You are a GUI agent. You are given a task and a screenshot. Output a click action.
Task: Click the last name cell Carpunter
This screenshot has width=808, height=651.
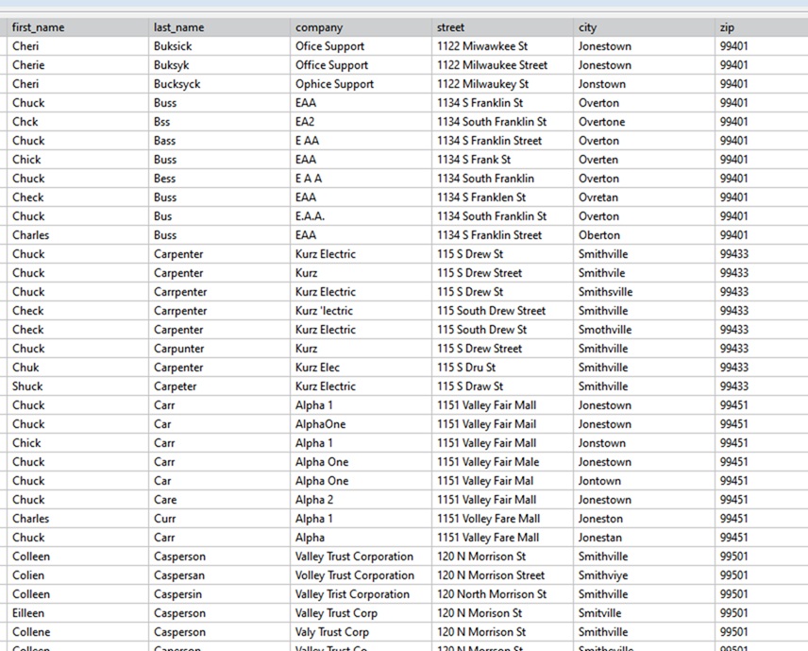click(x=178, y=349)
